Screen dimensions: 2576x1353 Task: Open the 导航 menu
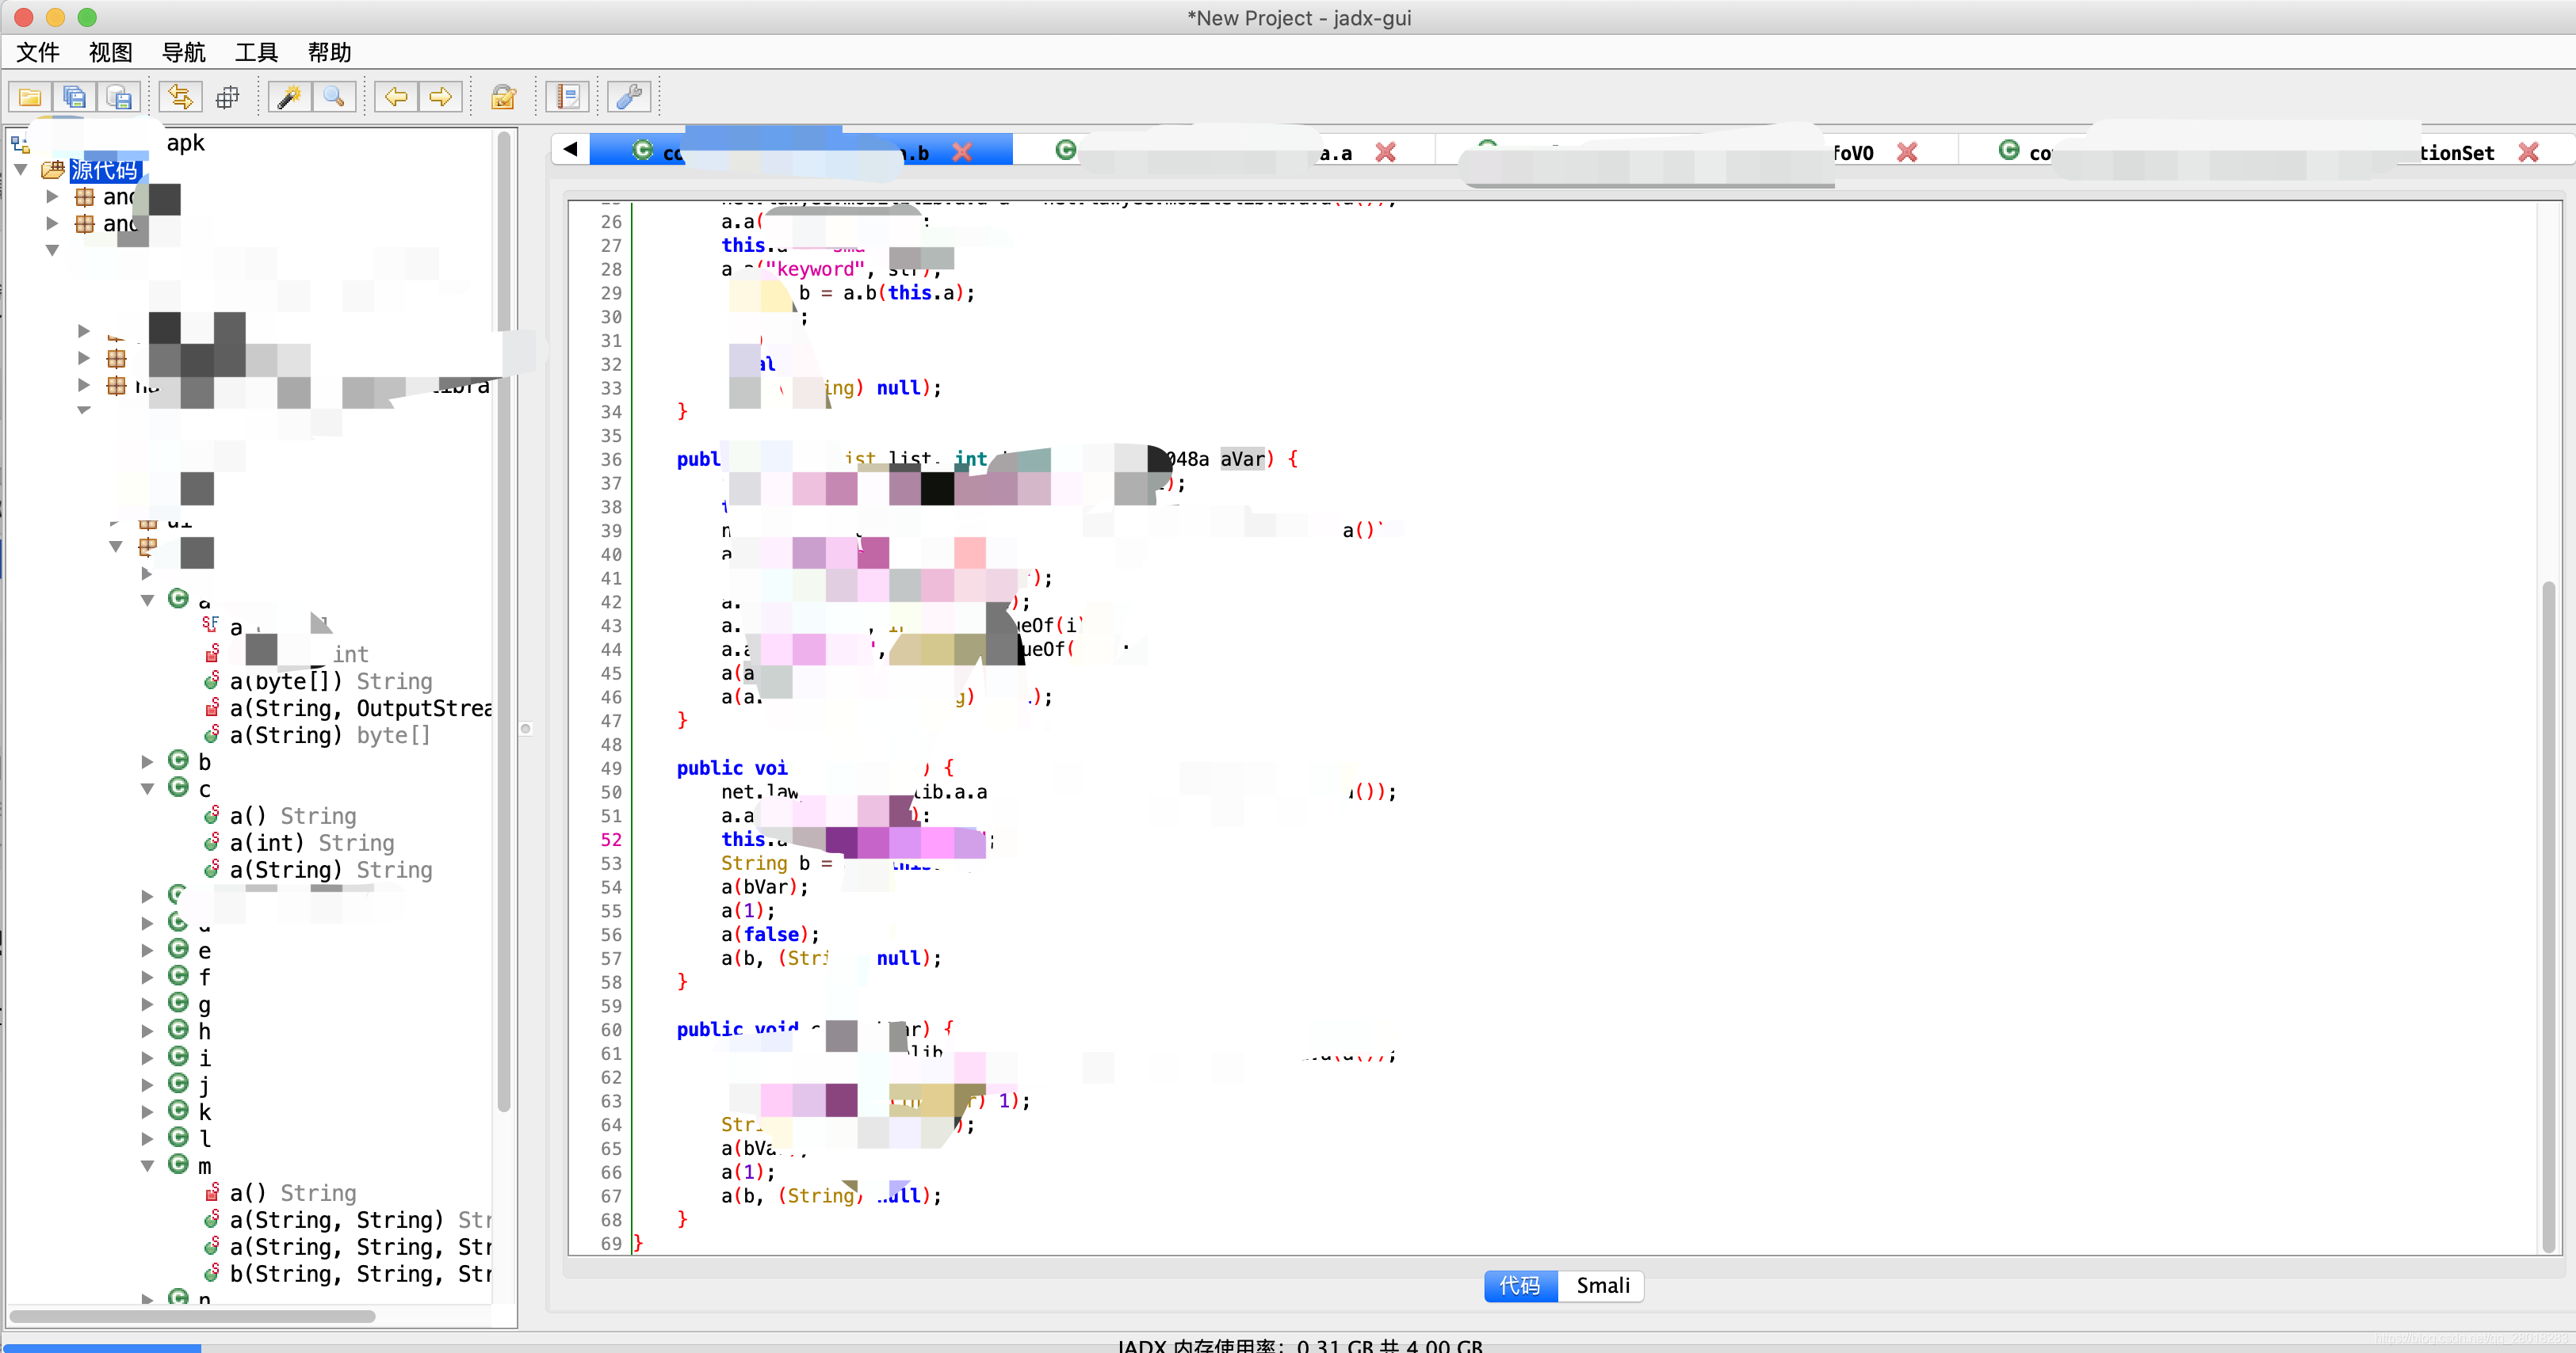tap(184, 52)
